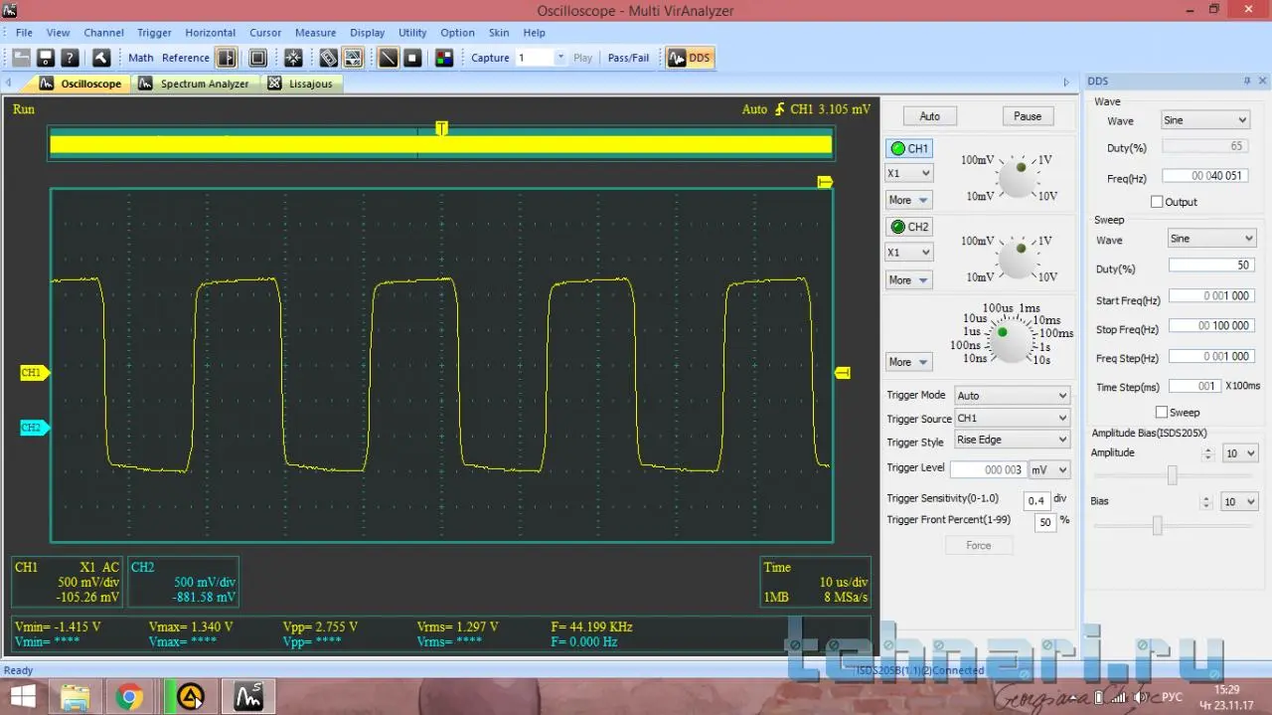Click the crosshair star toolbar icon
1272x715 pixels.
tap(293, 58)
